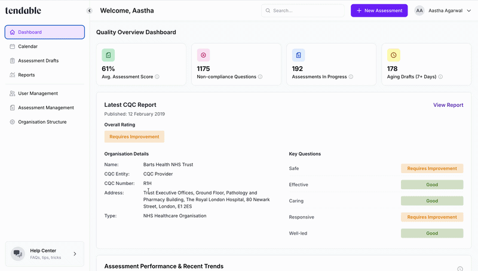
Task: Click the green Avg. Assessment Score icon
Action: pyautogui.click(x=108, y=55)
